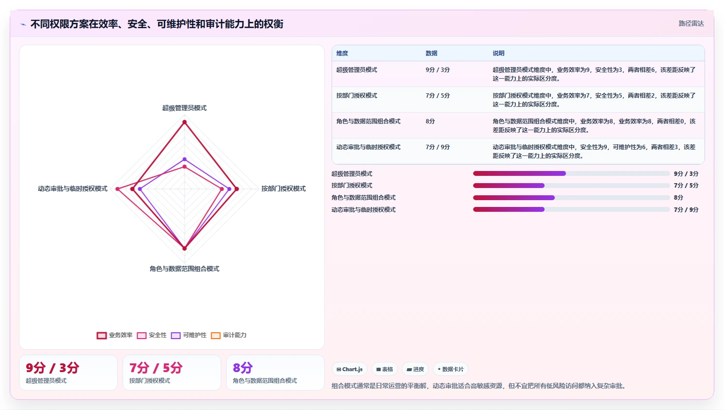This screenshot has width=724, height=410.
Task: Click the 8分 value beside the progress bar
Action: pyautogui.click(x=679, y=198)
